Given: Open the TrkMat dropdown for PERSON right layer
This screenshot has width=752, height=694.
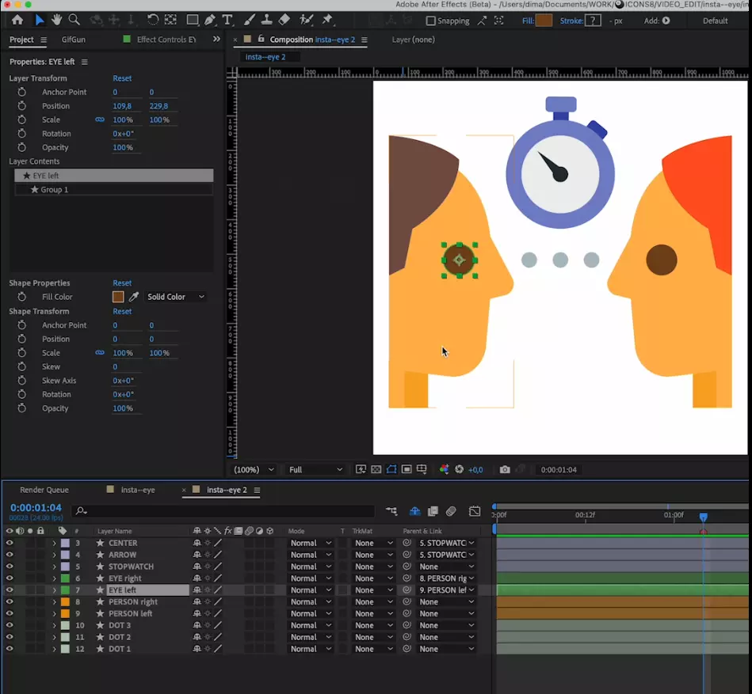Looking at the screenshot, I should click(373, 602).
